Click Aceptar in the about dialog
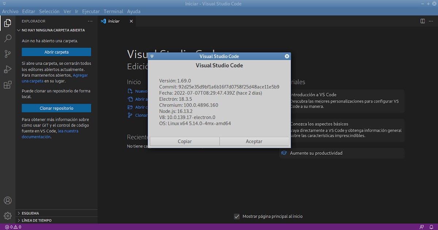The width and height of the screenshot is (438, 230). (254, 141)
